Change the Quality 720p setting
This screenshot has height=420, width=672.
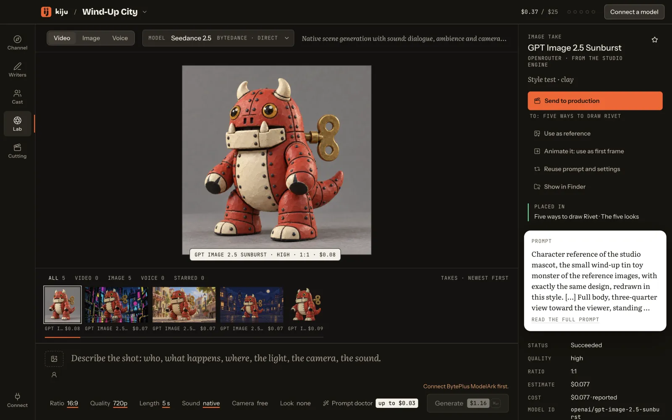click(109, 403)
